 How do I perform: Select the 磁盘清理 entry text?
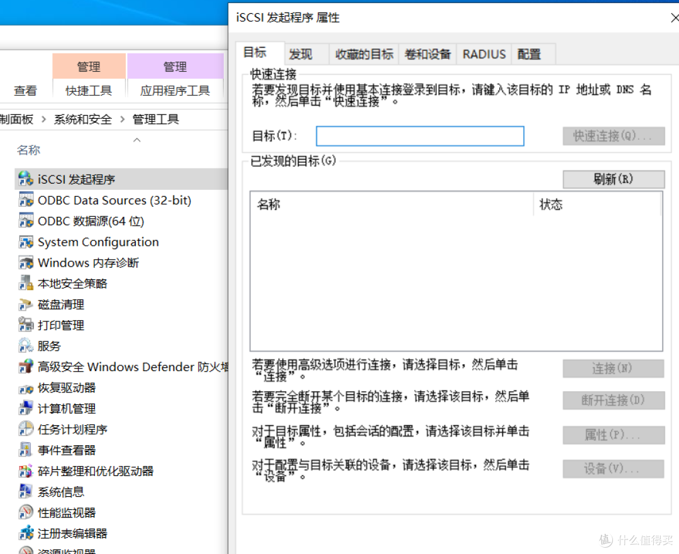(60, 304)
